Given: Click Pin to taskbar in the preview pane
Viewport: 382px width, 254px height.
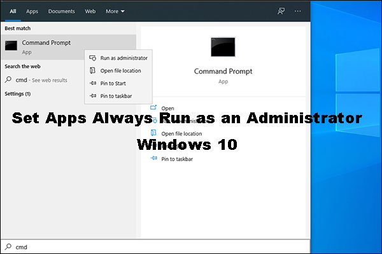Looking at the screenshot, I should pos(177,159).
